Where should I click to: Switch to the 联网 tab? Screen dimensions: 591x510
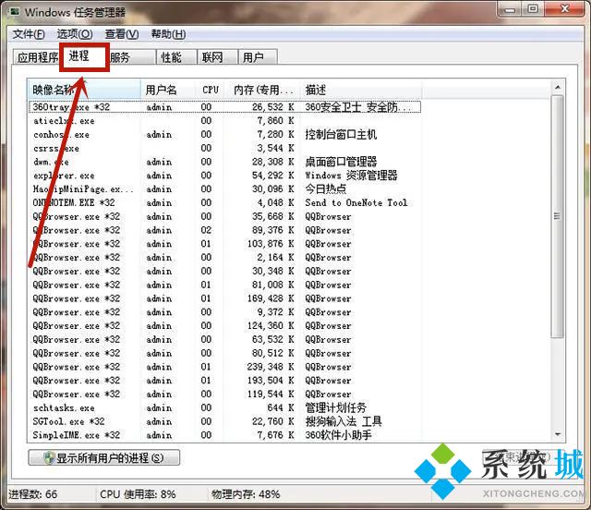click(217, 57)
